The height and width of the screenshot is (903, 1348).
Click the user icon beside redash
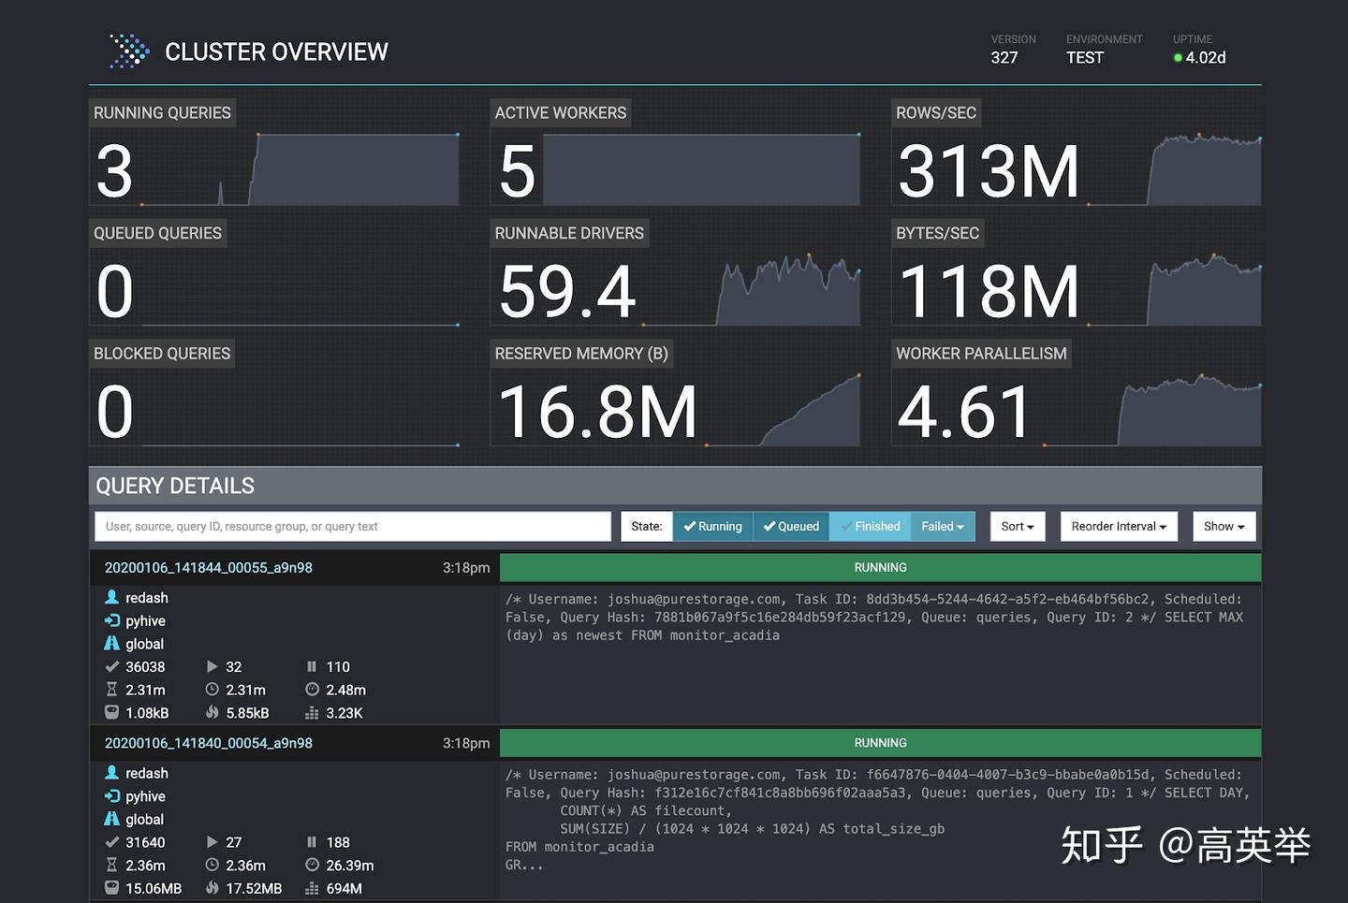pyautogui.click(x=113, y=597)
